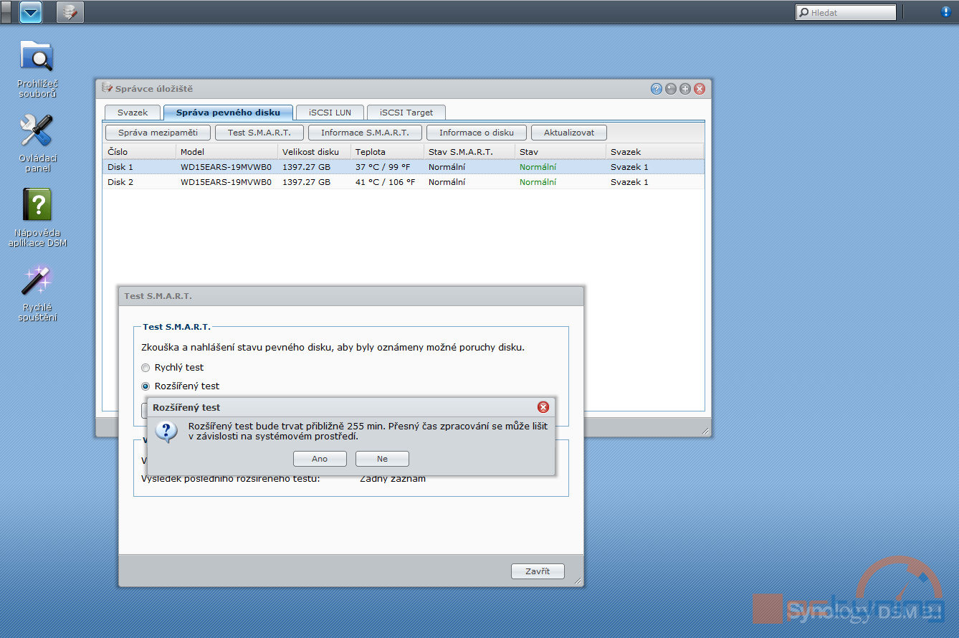Open the DSM main menu dropdown

pyautogui.click(x=31, y=11)
